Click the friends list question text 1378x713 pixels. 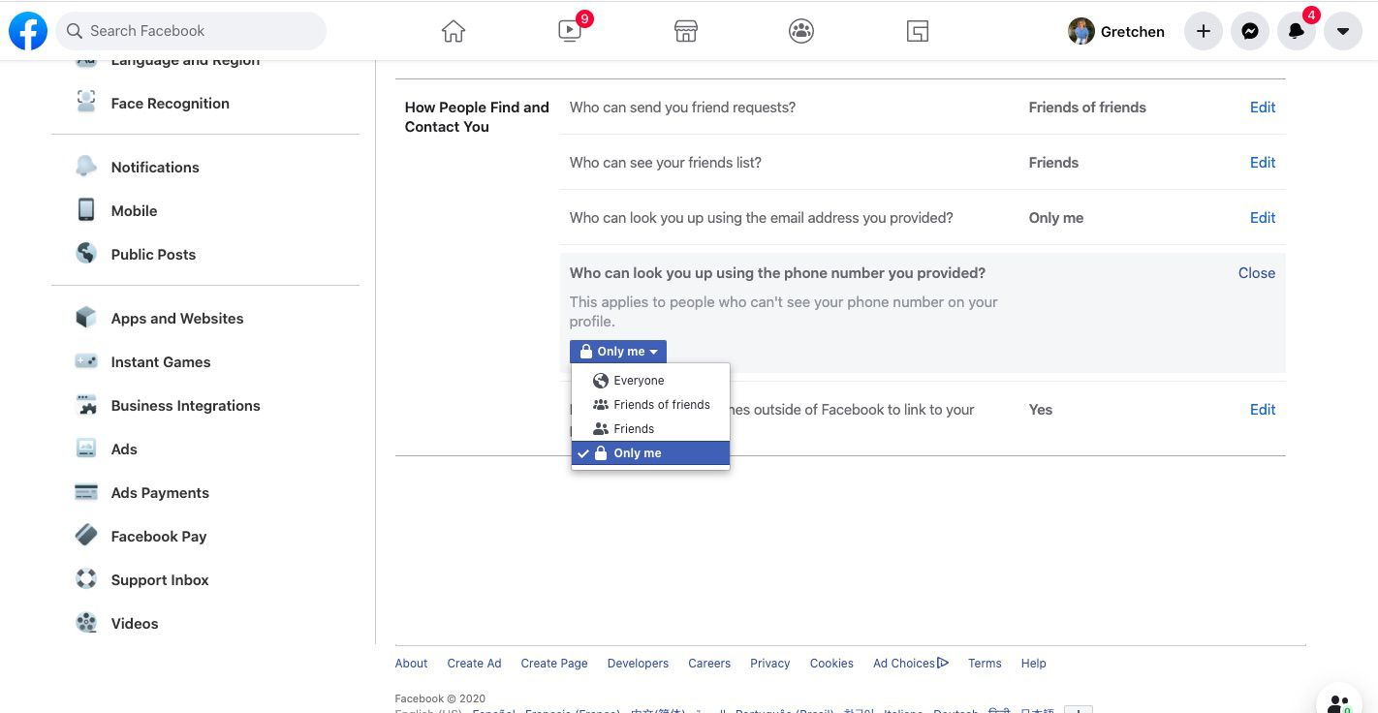point(666,163)
